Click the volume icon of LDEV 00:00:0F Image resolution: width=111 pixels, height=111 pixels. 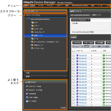pyautogui.click(x=77, y=99)
